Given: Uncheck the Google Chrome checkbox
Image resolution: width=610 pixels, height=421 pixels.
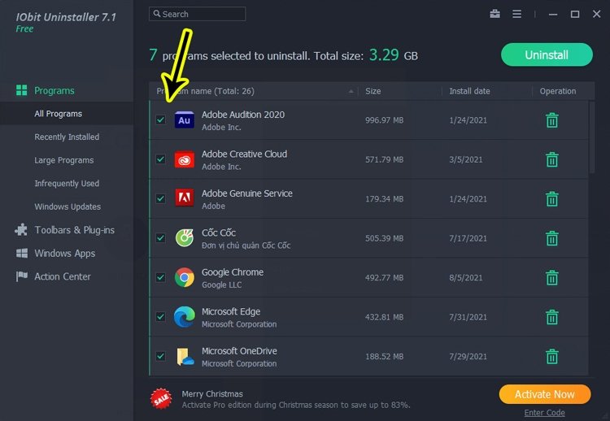Looking at the screenshot, I should (x=160, y=277).
